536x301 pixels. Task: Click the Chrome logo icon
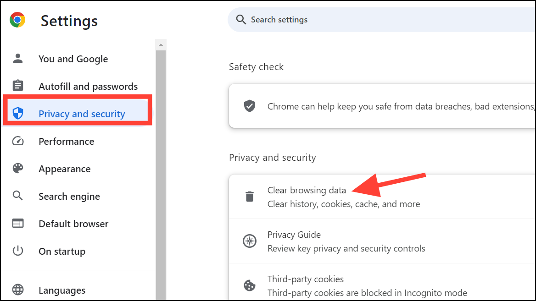click(x=17, y=20)
